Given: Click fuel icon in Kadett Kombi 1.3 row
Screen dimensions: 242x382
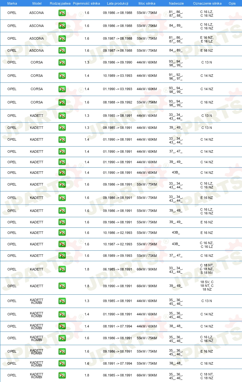Looking at the screenshot, I should pyautogui.click(x=62, y=301).
